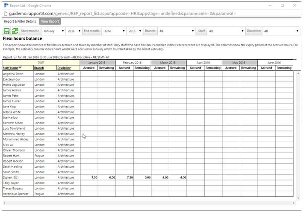Select the Lucy Townshend staff name
Viewport: 303px width, 212px height.
point(14,128)
